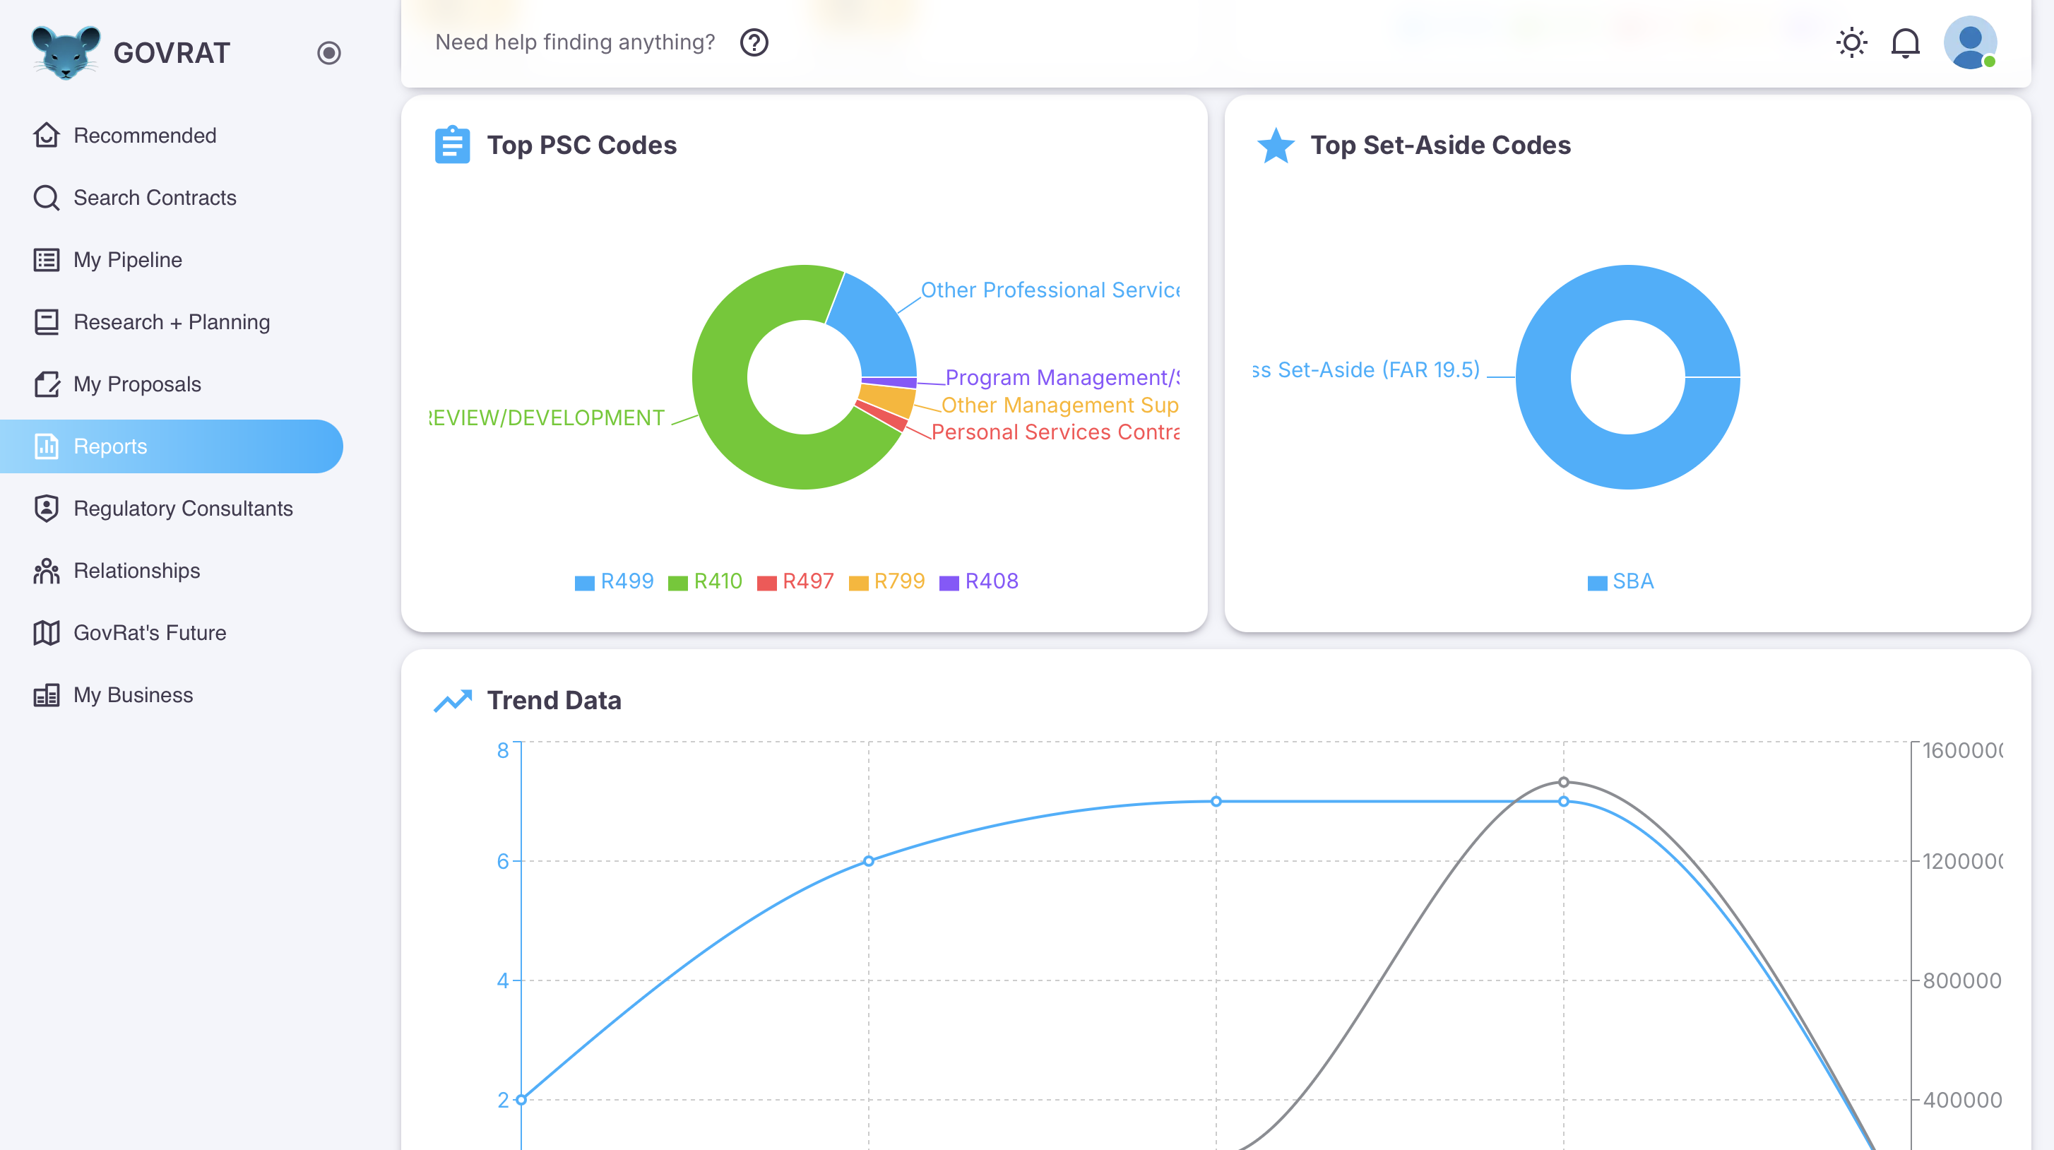Click the Reports chart file icon
The width and height of the screenshot is (2054, 1150).
click(x=46, y=446)
